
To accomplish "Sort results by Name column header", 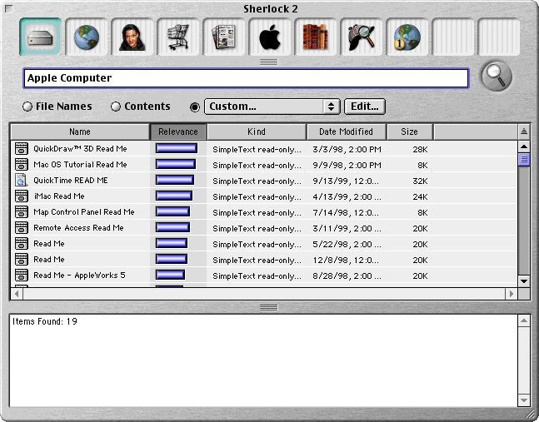I will (x=80, y=132).
